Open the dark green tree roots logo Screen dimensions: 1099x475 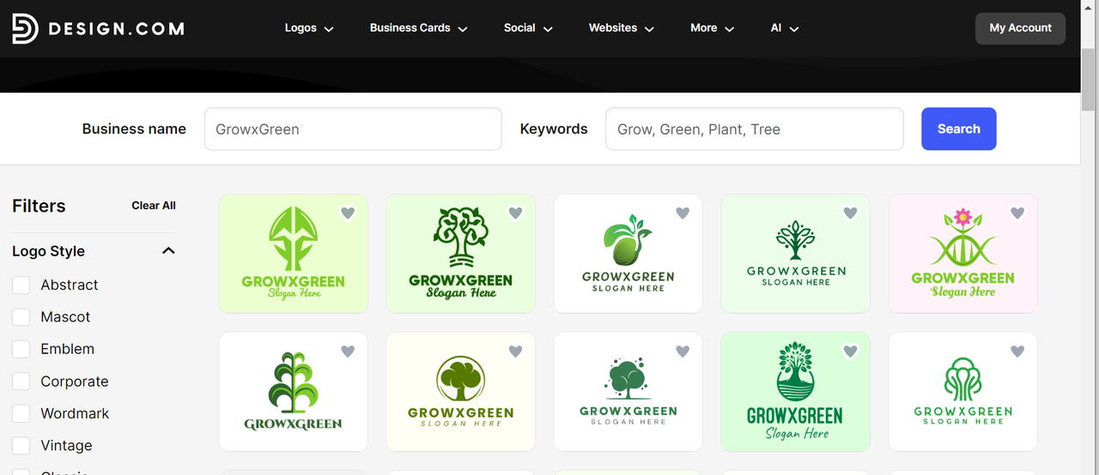(x=461, y=254)
